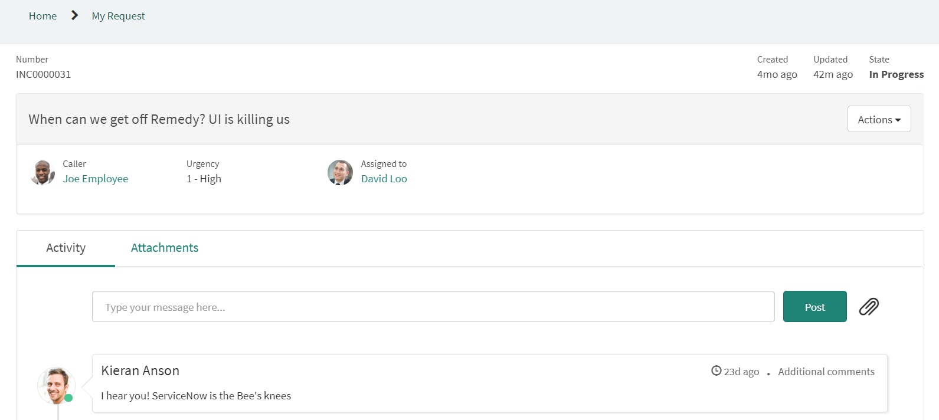Image resolution: width=939 pixels, height=420 pixels.
Task: Click the Additional comments label
Action: click(826, 372)
